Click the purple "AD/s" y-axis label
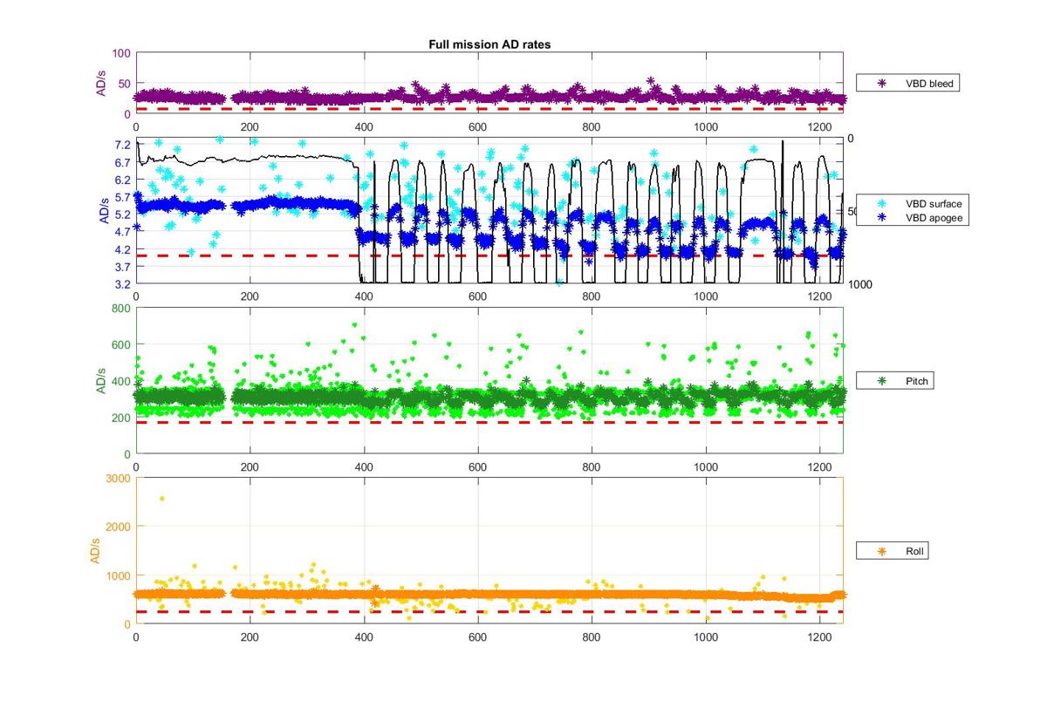Screen dimensions: 1047x701 point(101,83)
